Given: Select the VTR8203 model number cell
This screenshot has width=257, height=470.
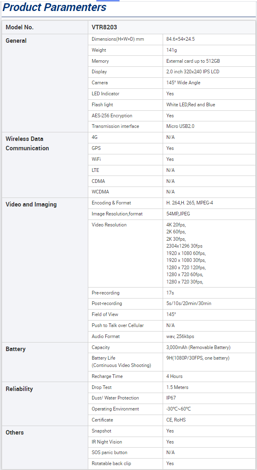Looking at the screenshot, I should point(105,27).
